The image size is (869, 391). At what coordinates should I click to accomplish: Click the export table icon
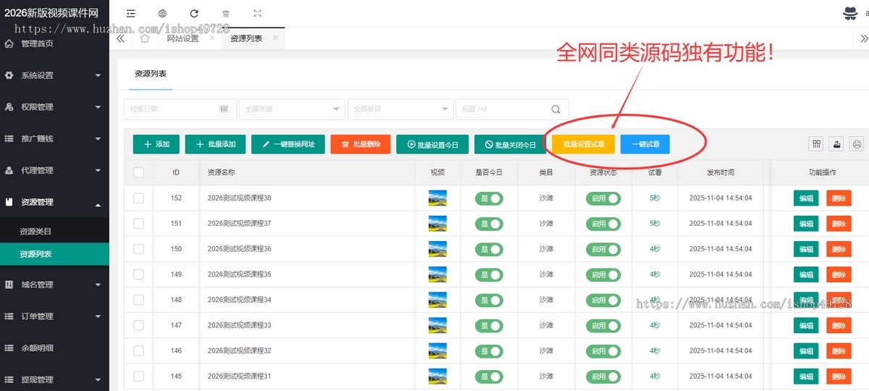836,144
